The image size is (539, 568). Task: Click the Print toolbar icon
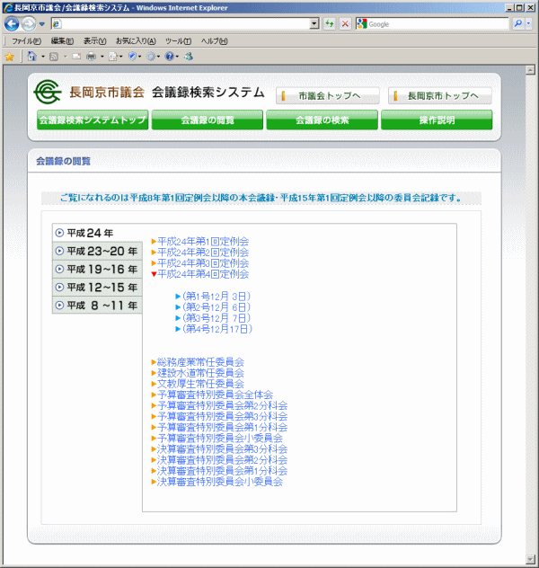[x=92, y=57]
